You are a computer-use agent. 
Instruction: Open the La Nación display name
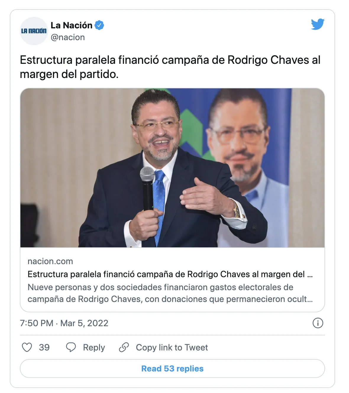pos(72,25)
